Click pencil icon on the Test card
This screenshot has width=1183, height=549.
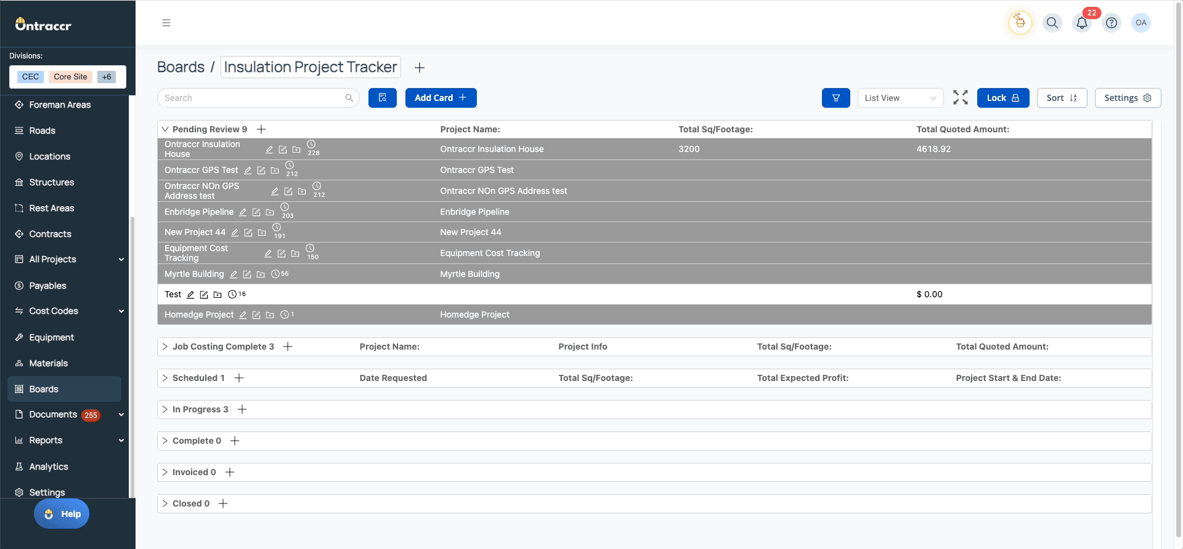coord(190,295)
